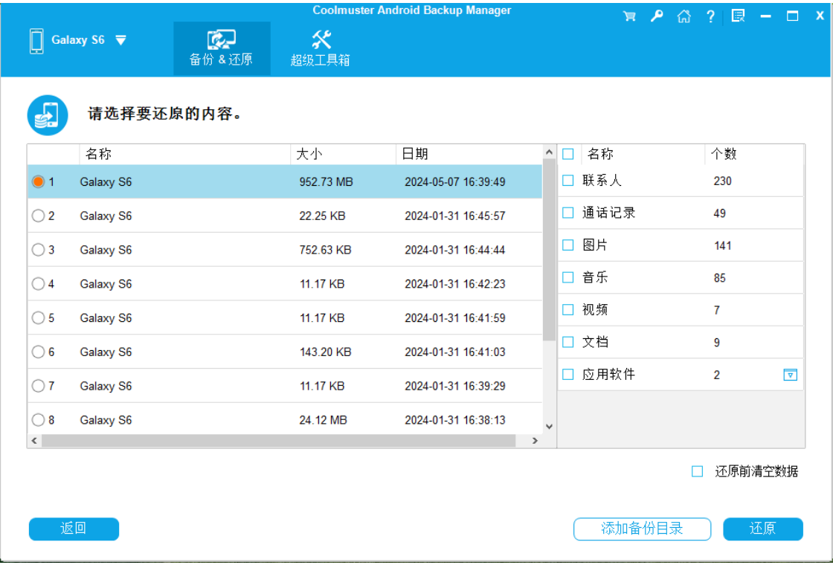Enable 还原前清空数据 checkbox
Image resolution: width=833 pixels, height=565 pixels.
point(697,471)
